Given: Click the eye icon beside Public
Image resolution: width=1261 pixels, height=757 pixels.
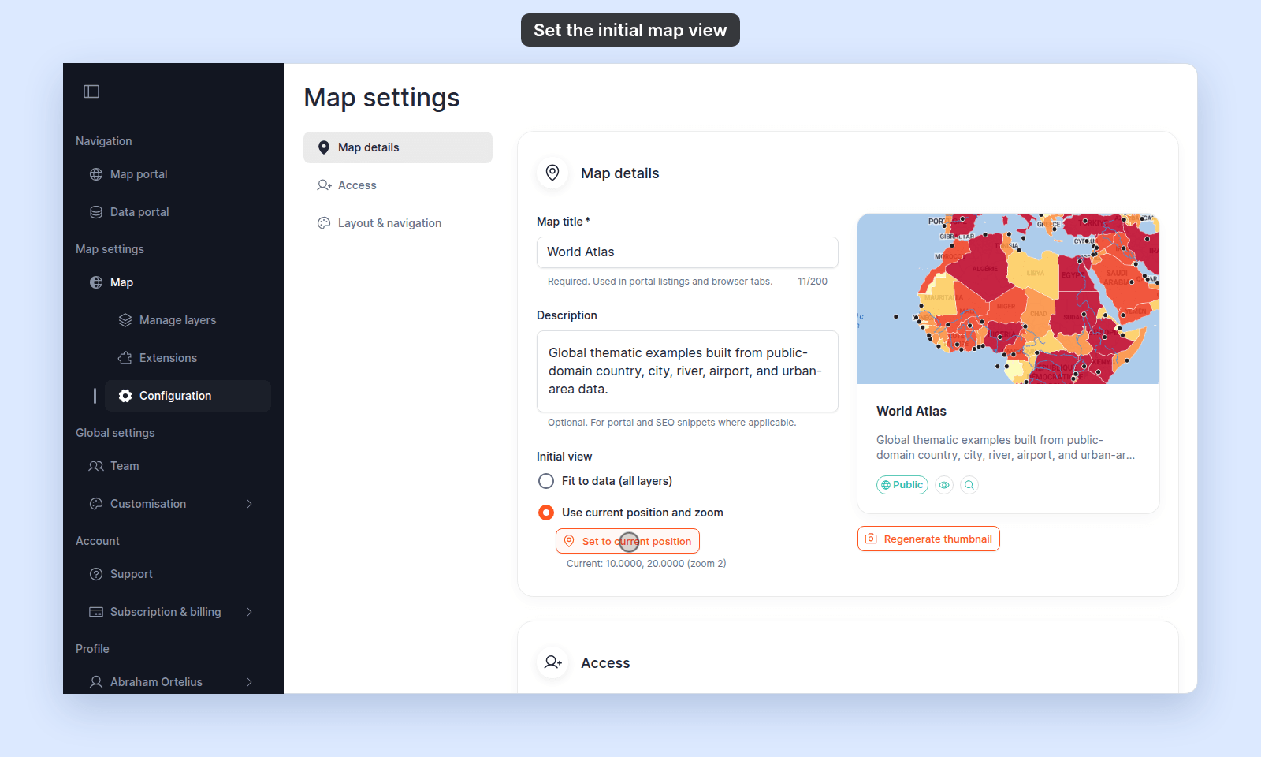Looking at the screenshot, I should pyautogui.click(x=944, y=485).
